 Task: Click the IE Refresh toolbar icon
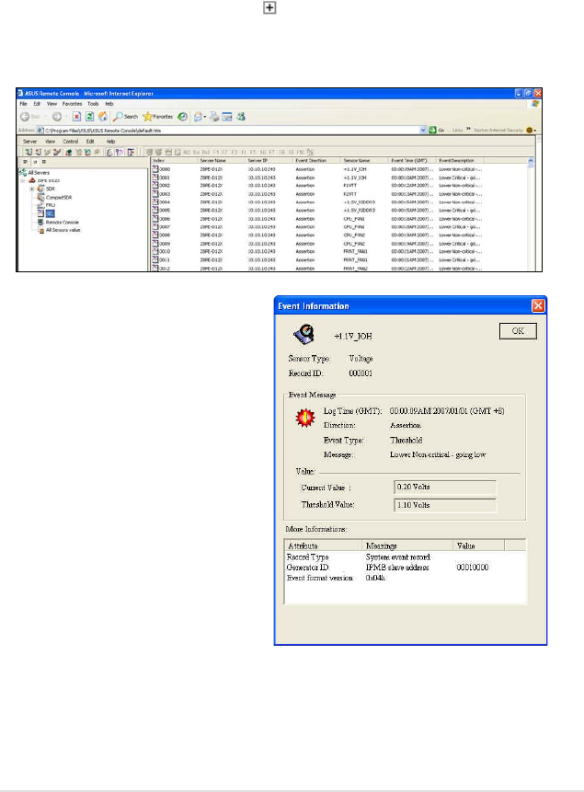click(91, 117)
